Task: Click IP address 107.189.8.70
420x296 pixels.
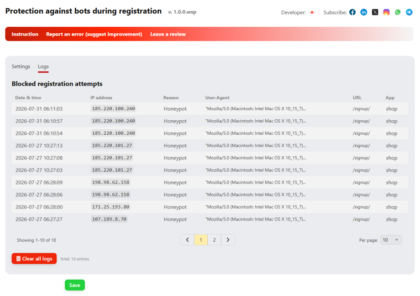Action: click(109, 219)
